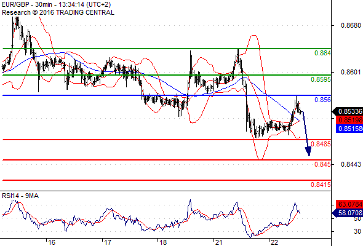Image resolution: width=363 pixels, height=246 pixels.
Task: Click the 0.864 green resistance label
Action: pyautogui.click(x=322, y=54)
